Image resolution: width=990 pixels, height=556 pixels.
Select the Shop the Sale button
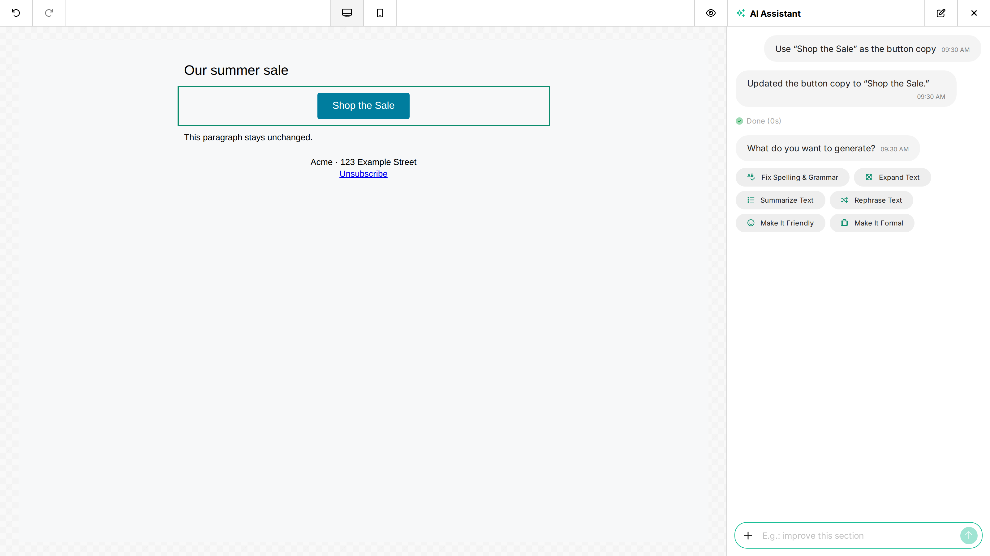click(x=363, y=106)
